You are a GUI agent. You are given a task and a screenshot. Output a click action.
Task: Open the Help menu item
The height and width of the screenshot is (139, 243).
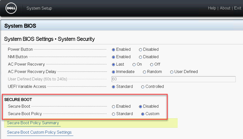click(212, 8)
